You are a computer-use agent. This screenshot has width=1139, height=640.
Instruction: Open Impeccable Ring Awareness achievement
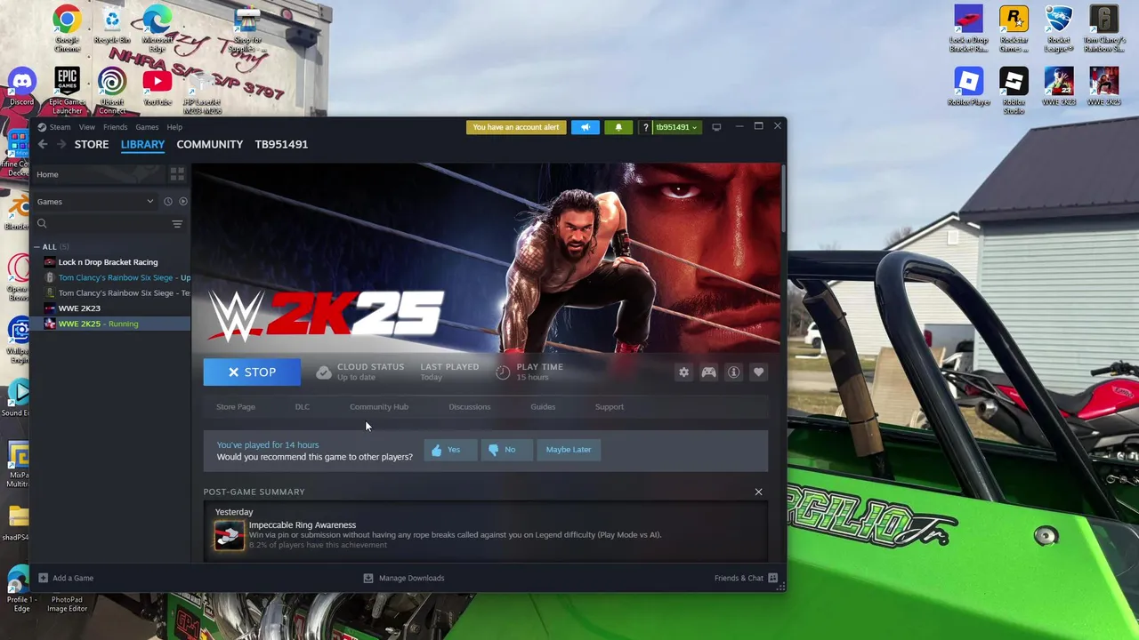(303, 525)
